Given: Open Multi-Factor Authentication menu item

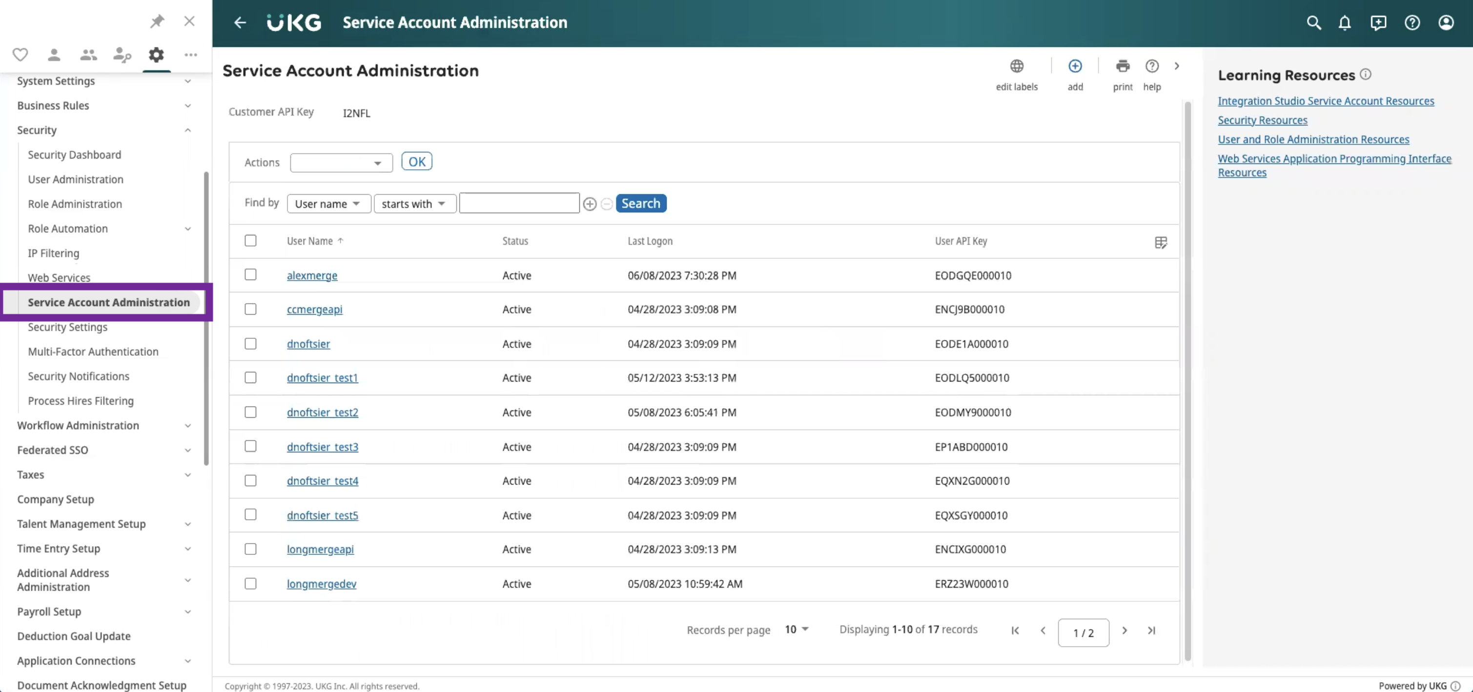Looking at the screenshot, I should [93, 352].
